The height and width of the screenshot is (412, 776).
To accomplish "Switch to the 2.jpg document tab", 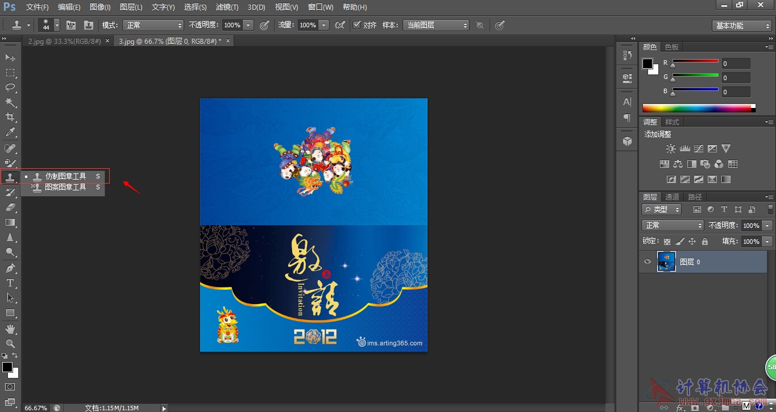I will click(64, 41).
